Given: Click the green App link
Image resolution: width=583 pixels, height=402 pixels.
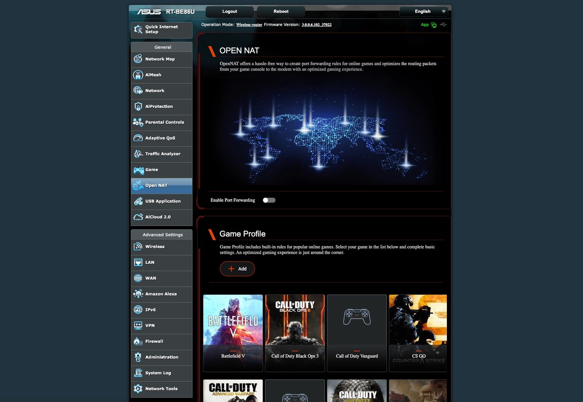Looking at the screenshot, I should 425,25.
